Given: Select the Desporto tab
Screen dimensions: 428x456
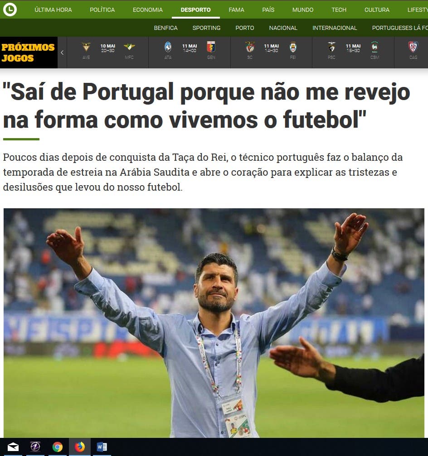Looking at the screenshot, I should [196, 10].
